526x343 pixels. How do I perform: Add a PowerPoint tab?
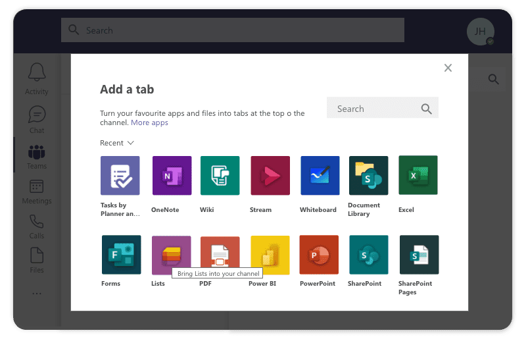pos(319,255)
